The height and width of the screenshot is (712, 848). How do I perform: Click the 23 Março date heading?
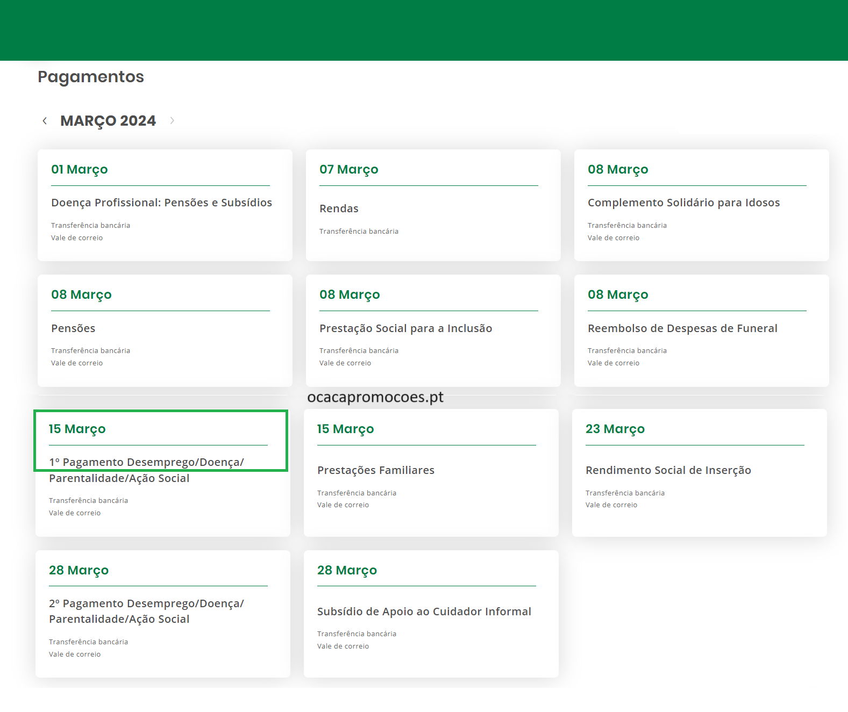click(x=615, y=429)
